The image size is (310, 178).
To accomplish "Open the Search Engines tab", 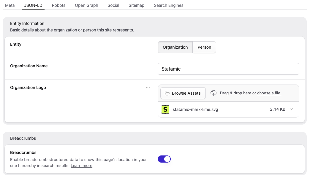I will click(x=168, y=5).
